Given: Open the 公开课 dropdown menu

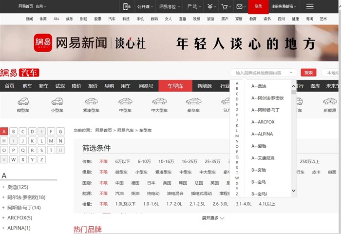Looking at the screenshot, I should point(145,6).
